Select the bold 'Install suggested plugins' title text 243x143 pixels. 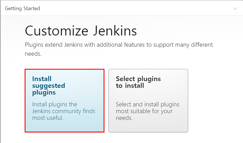[x=49, y=86]
